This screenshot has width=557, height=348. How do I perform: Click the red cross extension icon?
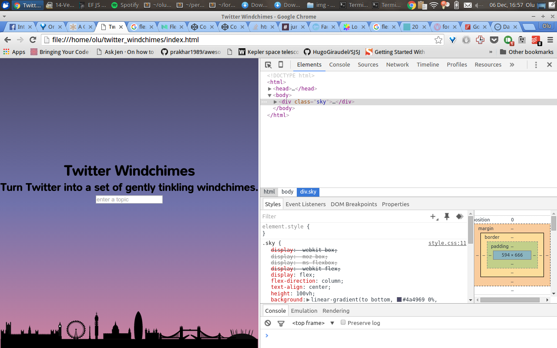[x=480, y=40]
